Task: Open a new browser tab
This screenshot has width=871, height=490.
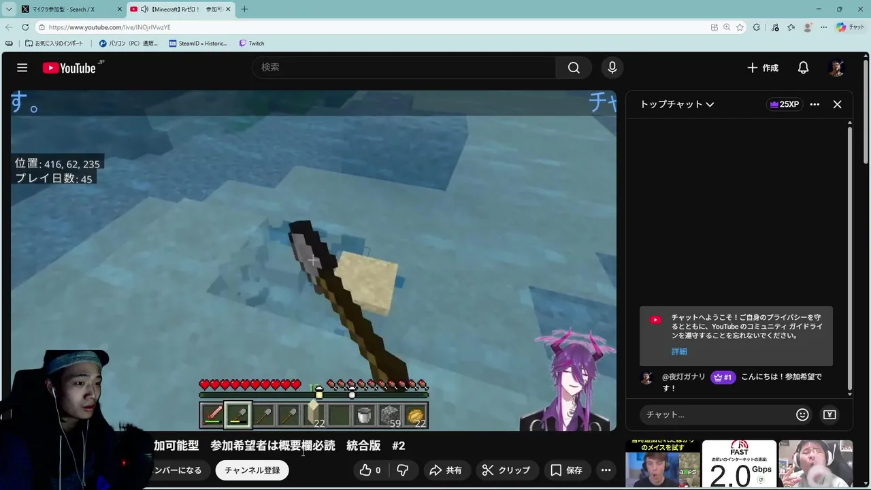Action: click(244, 9)
